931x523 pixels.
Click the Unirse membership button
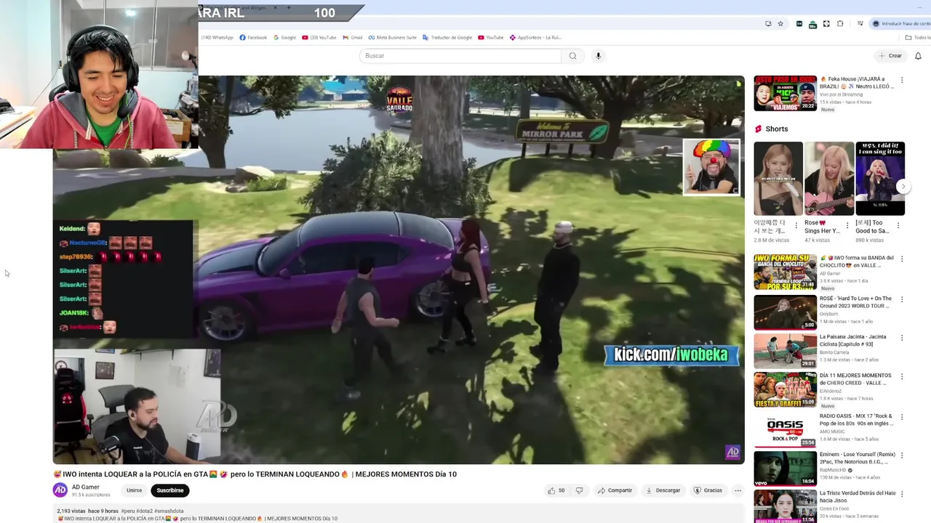[135, 490]
